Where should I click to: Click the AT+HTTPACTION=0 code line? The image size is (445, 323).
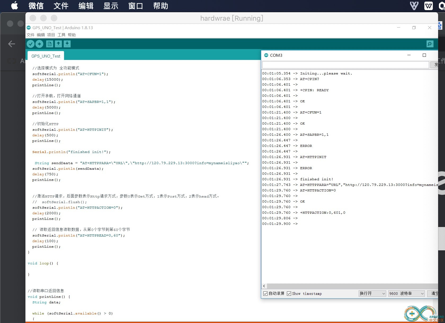[x=77, y=208]
